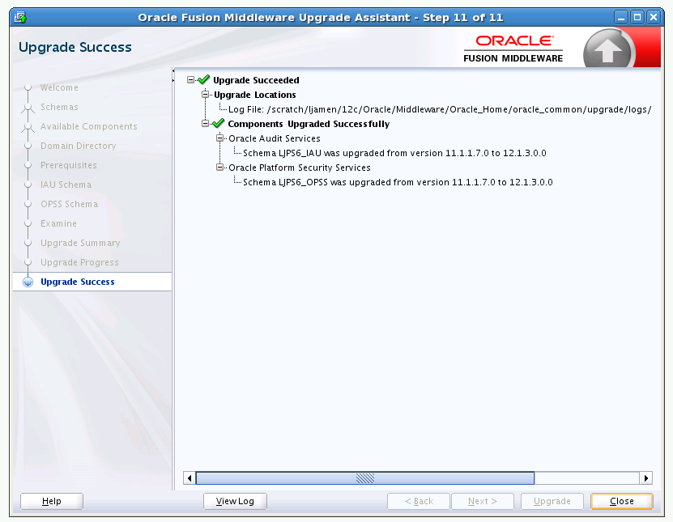Click the Help button

pos(52,501)
